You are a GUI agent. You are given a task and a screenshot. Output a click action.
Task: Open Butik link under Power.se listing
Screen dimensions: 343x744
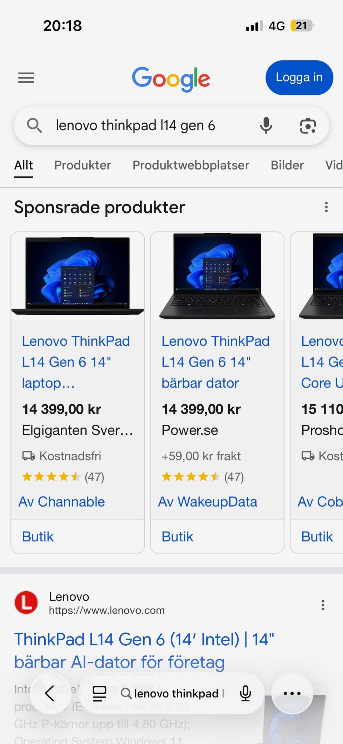(x=177, y=537)
